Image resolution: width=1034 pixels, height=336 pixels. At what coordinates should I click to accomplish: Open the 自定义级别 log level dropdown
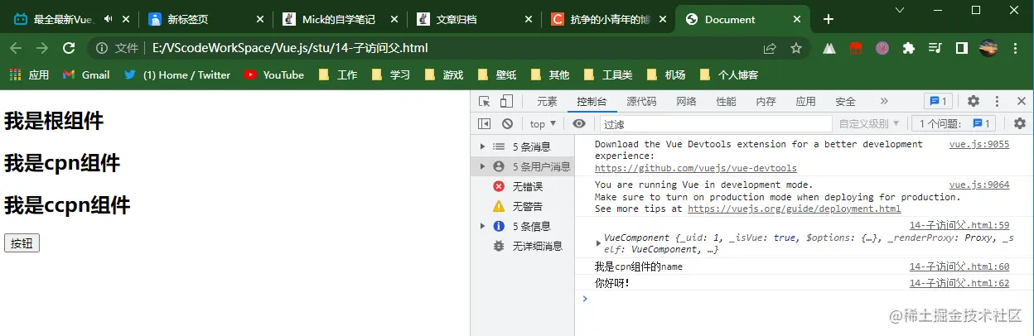(x=869, y=123)
